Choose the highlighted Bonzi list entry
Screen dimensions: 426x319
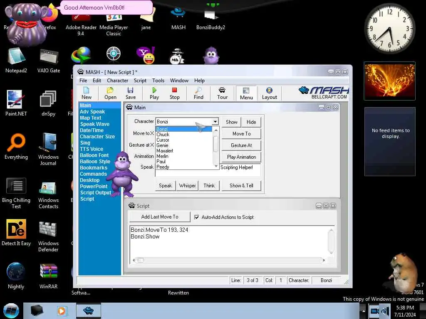[x=184, y=129]
